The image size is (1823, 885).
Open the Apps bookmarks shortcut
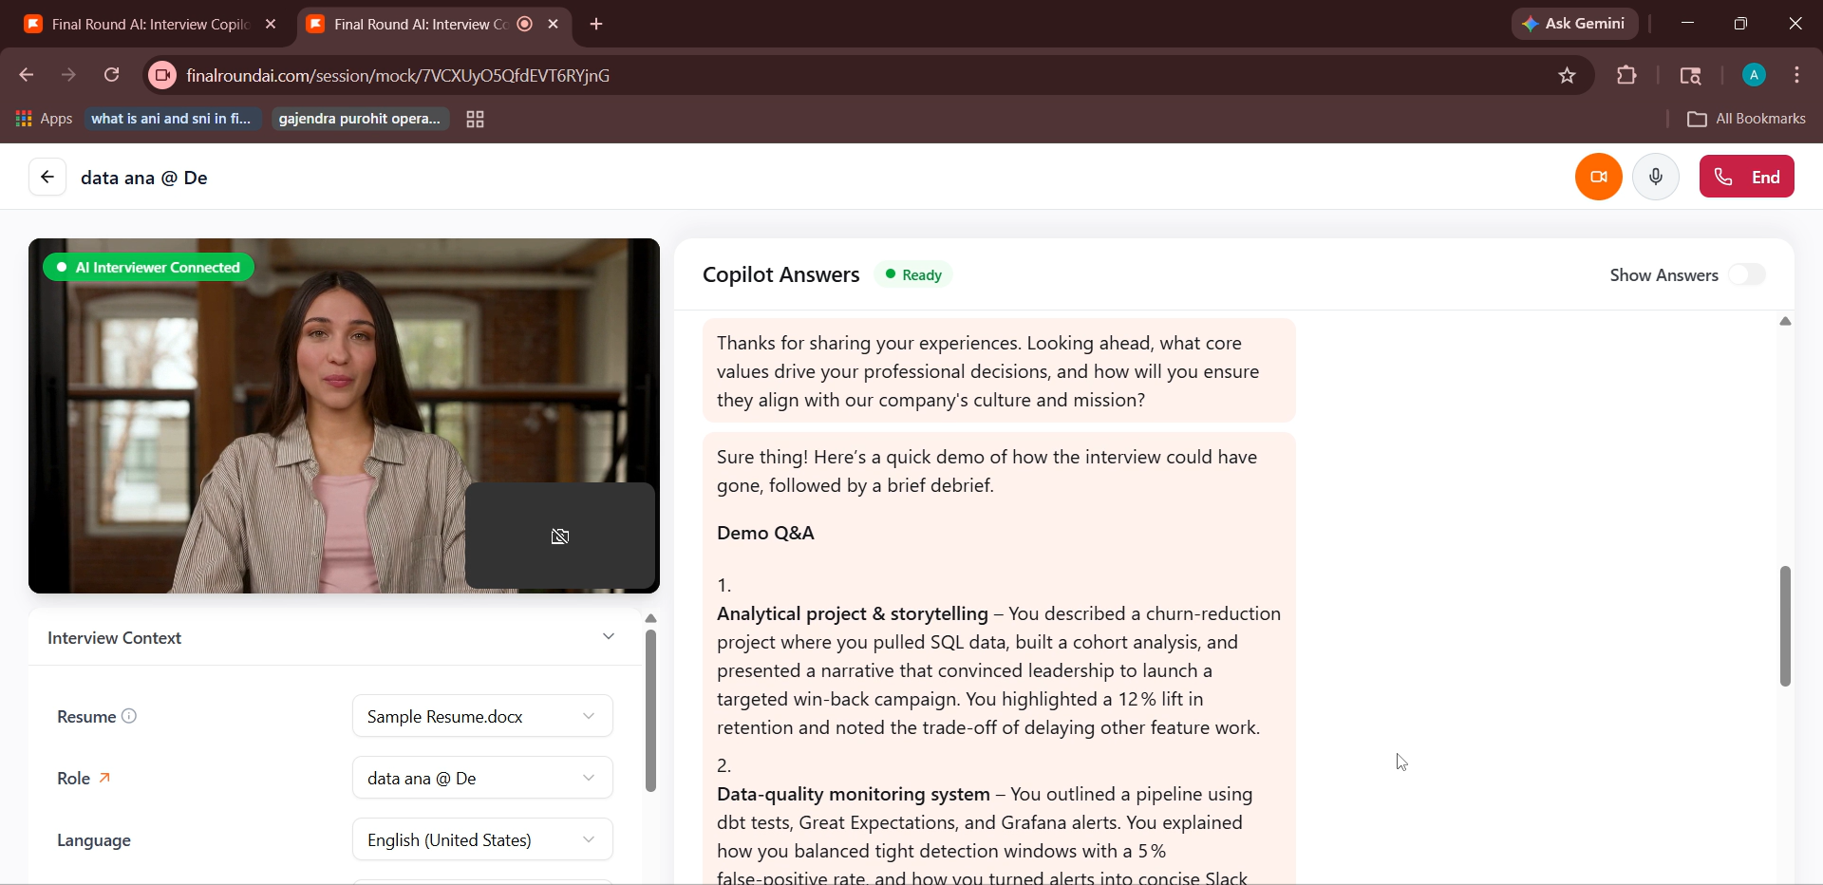pyautogui.click(x=45, y=119)
